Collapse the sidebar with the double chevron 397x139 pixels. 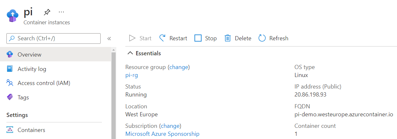pyautogui.click(x=109, y=39)
